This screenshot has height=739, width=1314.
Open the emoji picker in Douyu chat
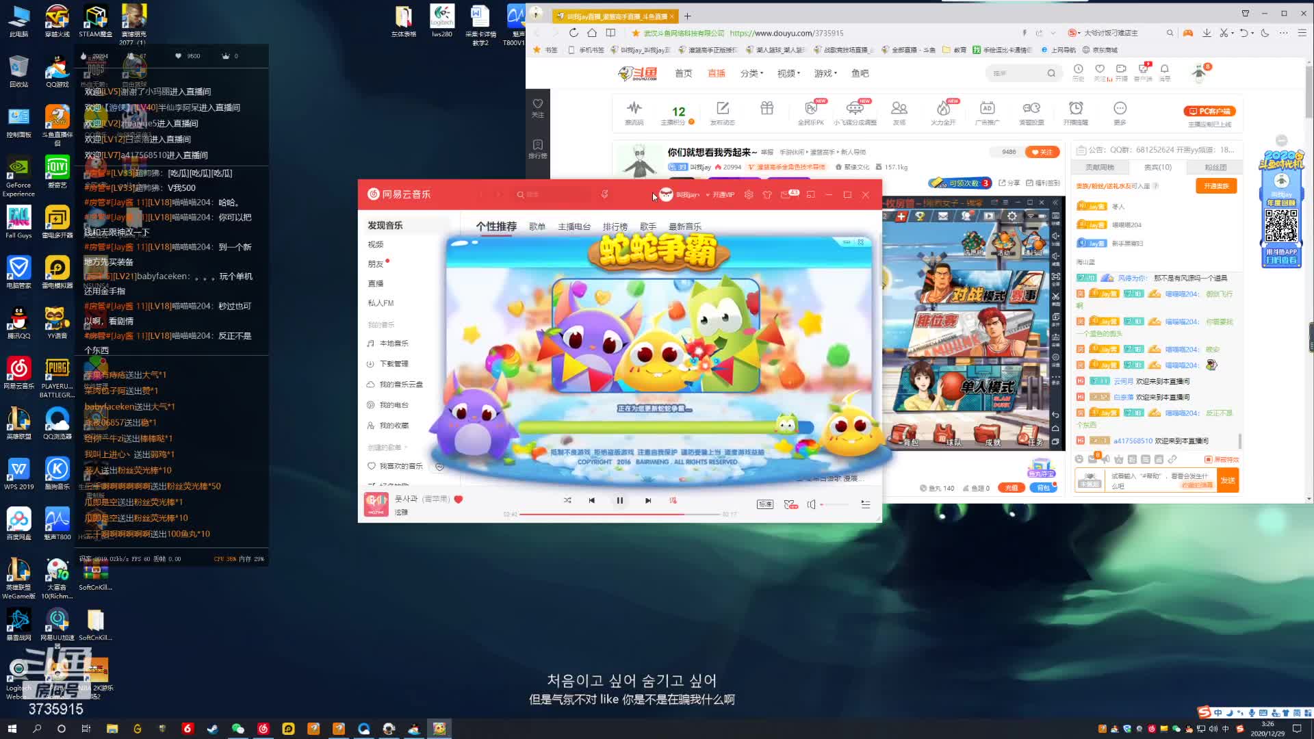coord(1079,459)
